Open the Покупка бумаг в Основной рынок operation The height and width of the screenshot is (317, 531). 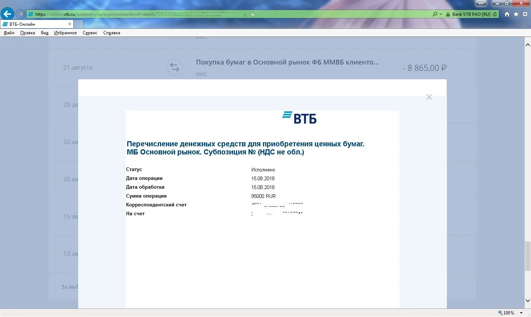287,62
